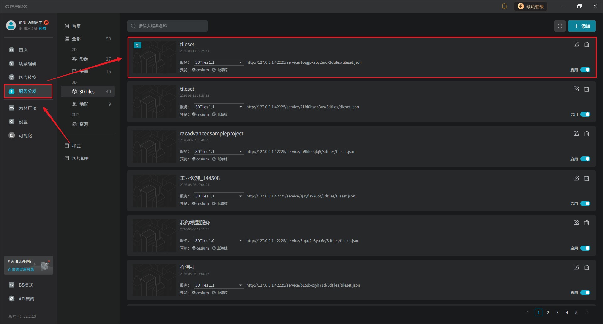Open version dropdown for 样例-1

click(x=219, y=285)
